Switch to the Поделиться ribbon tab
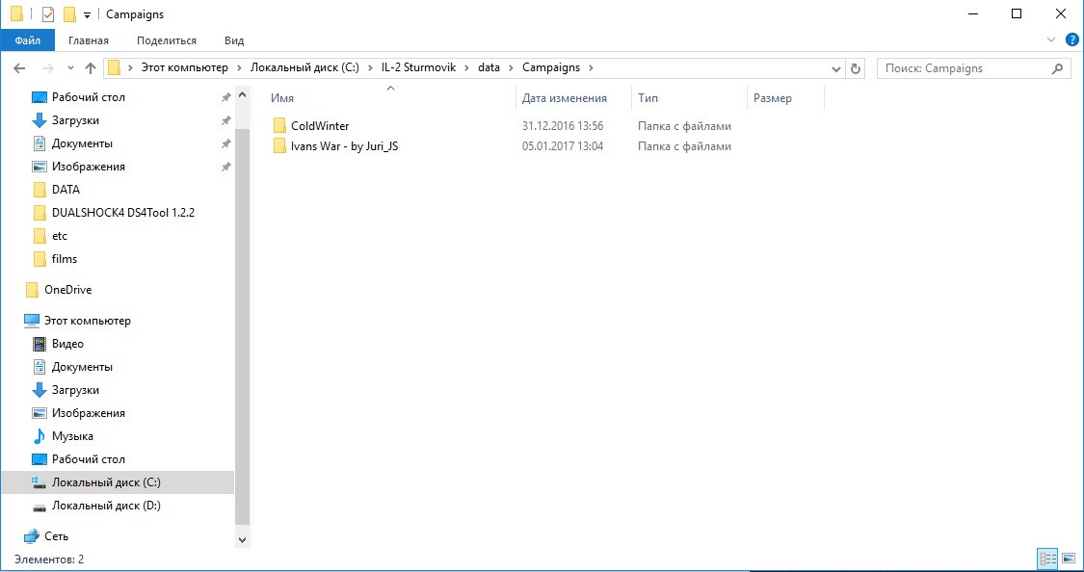The image size is (1084, 572). (x=167, y=40)
